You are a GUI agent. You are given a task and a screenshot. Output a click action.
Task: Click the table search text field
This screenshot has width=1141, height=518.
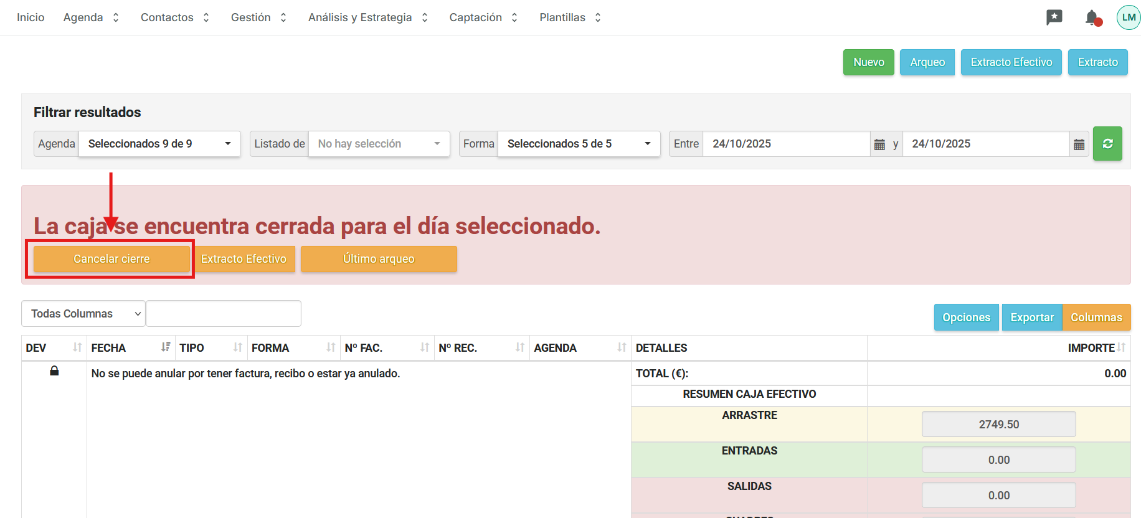224,314
